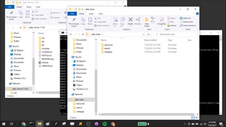Click the Delete icon in jetty-base ribbon
Screen dimensions: 226x127
[130, 20]
